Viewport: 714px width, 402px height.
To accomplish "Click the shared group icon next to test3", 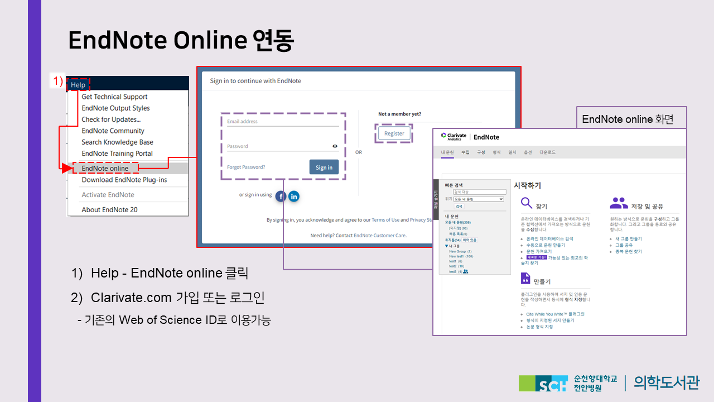I will coord(466,271).
